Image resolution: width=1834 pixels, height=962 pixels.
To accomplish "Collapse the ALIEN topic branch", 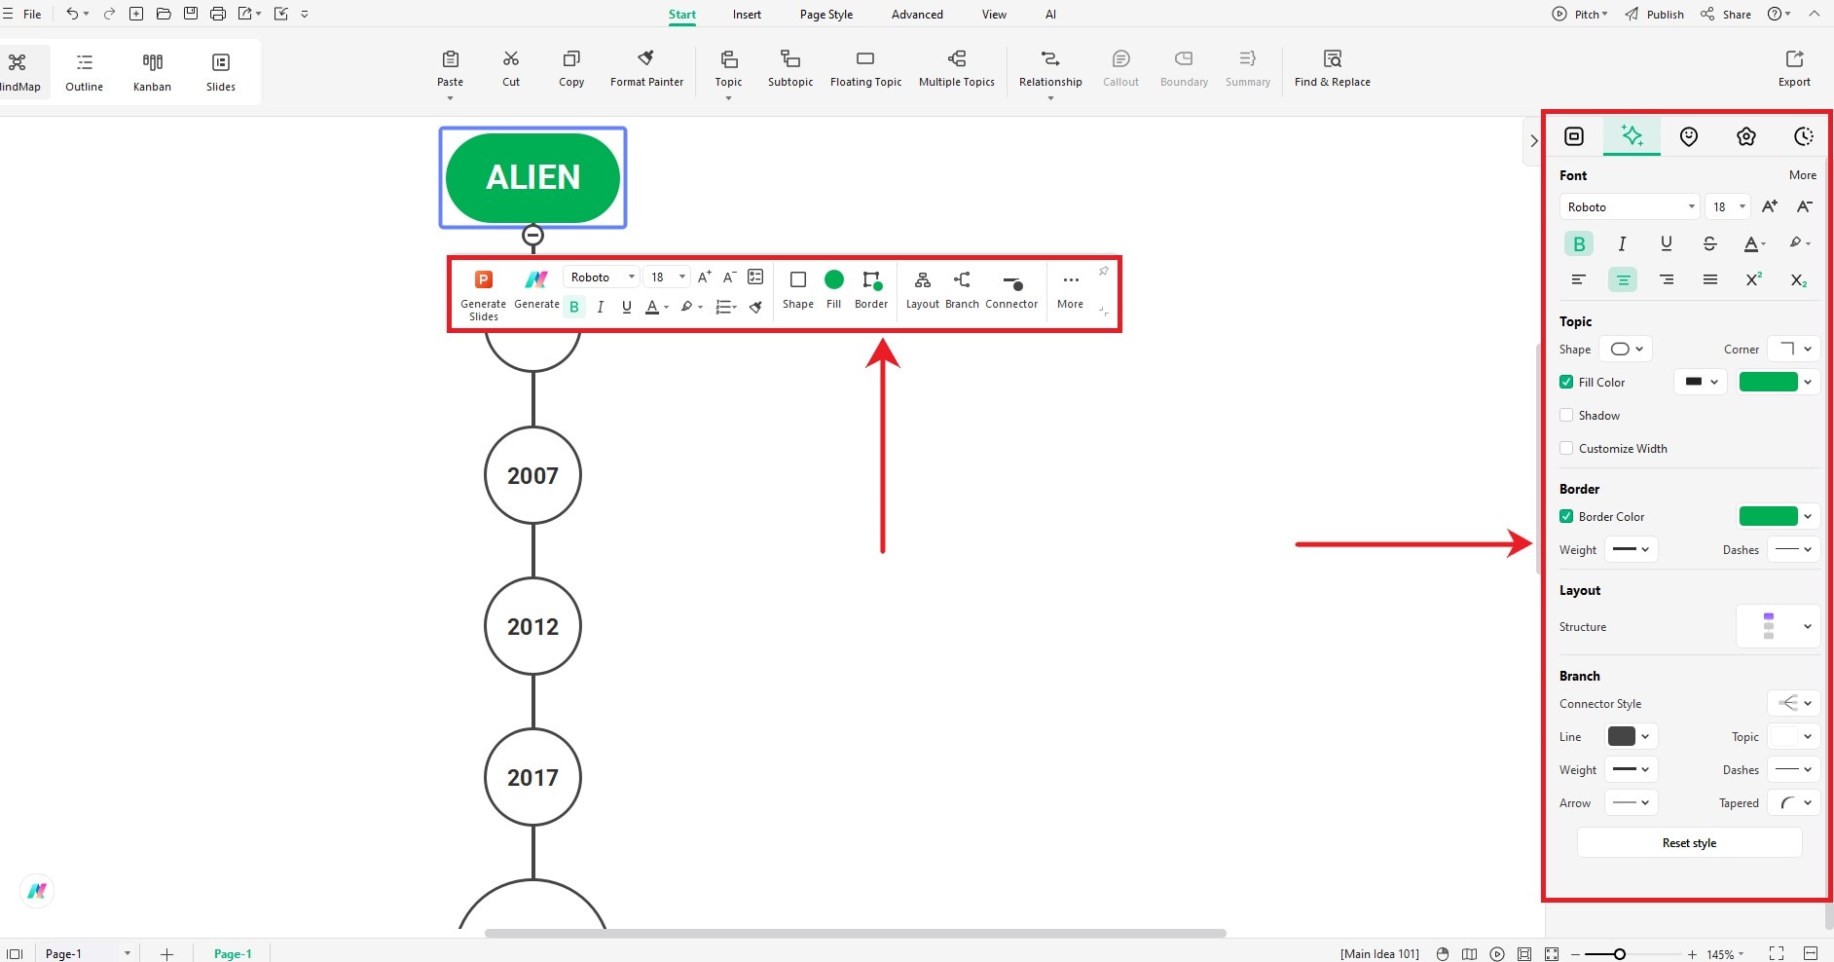I will coord(532,235).
